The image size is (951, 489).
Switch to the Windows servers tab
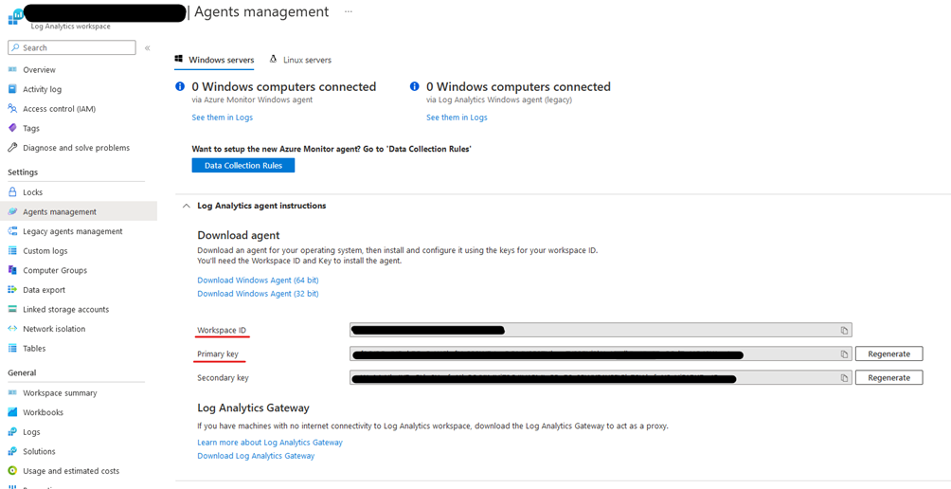point(214,60)
